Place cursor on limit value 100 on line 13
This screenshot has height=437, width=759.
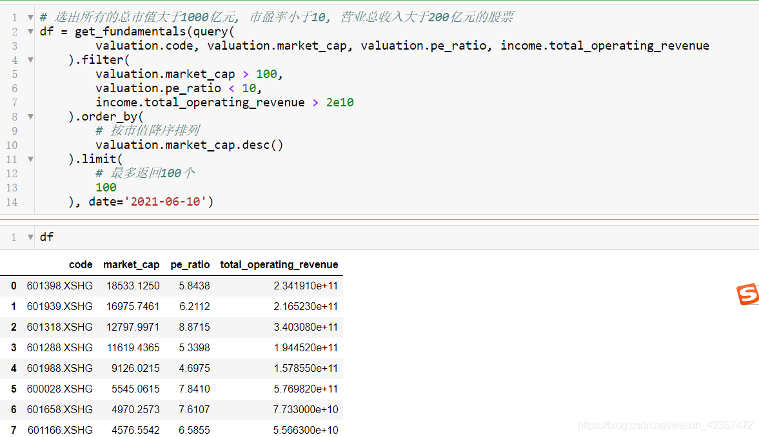coord(106,188)
